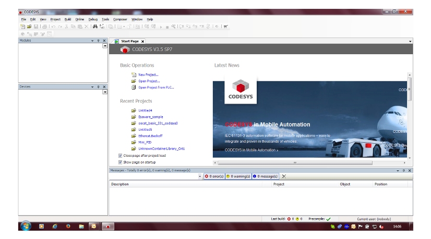Viewport: 431px width, 239px height.
Task: Open the Composer menu
Action: [120, 19]
